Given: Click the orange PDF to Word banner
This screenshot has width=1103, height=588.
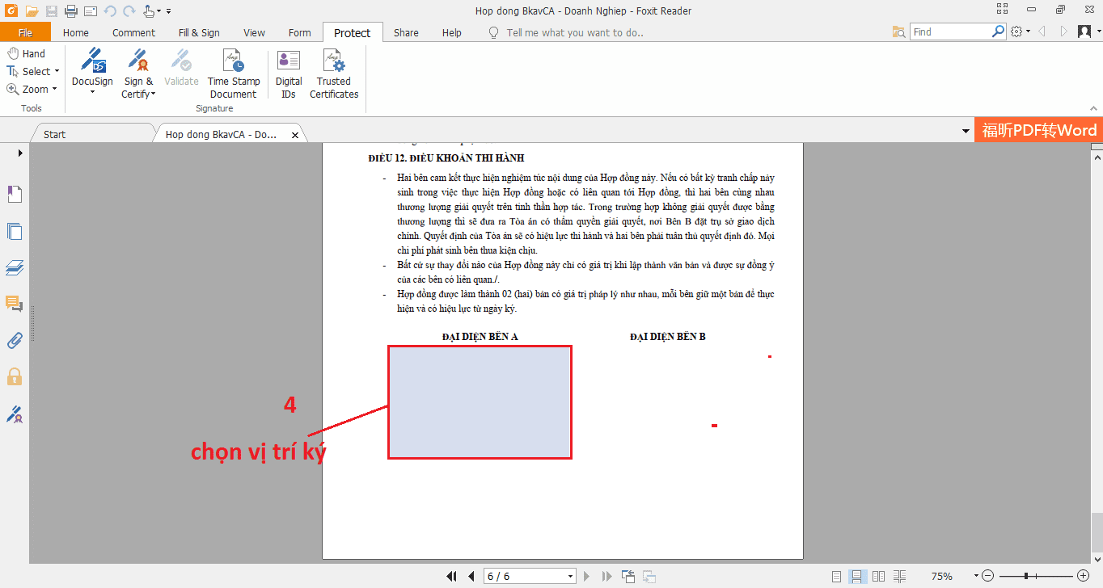Looking at the screenshot, I should click(1038, 130).
